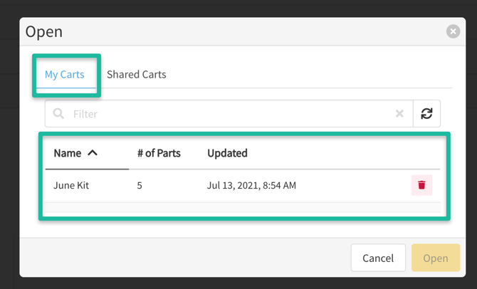Switch to the Shared Carts tab
This screenshot has height=289, width=477.
tap(136, 75)
